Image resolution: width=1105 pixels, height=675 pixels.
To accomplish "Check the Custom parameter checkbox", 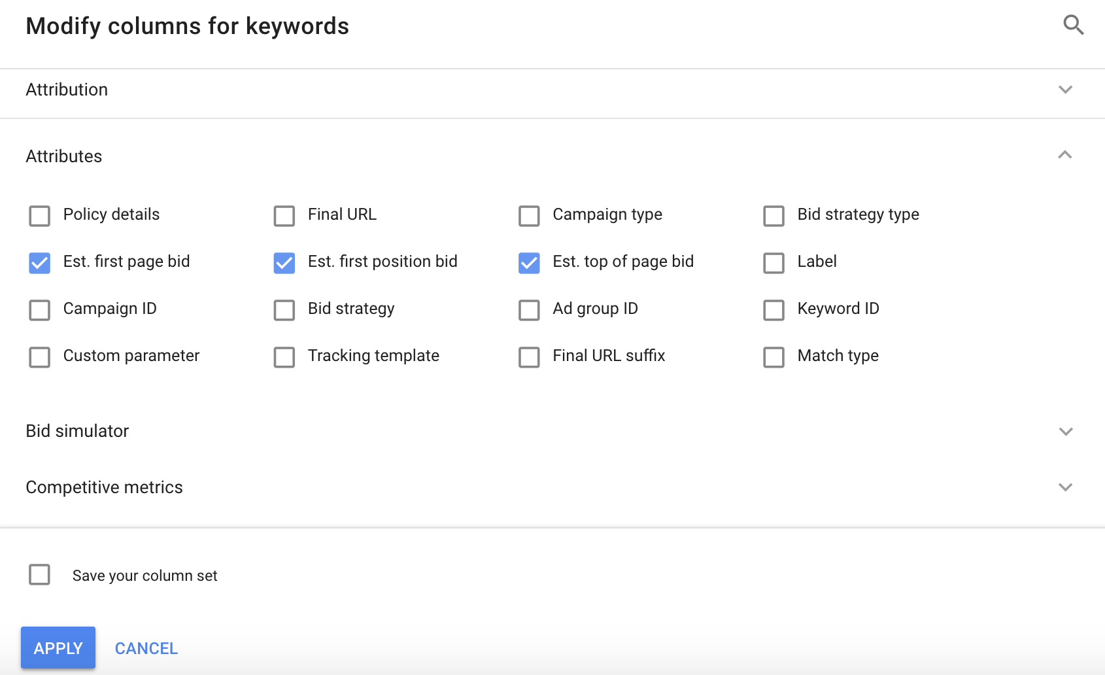I will 40,357.
